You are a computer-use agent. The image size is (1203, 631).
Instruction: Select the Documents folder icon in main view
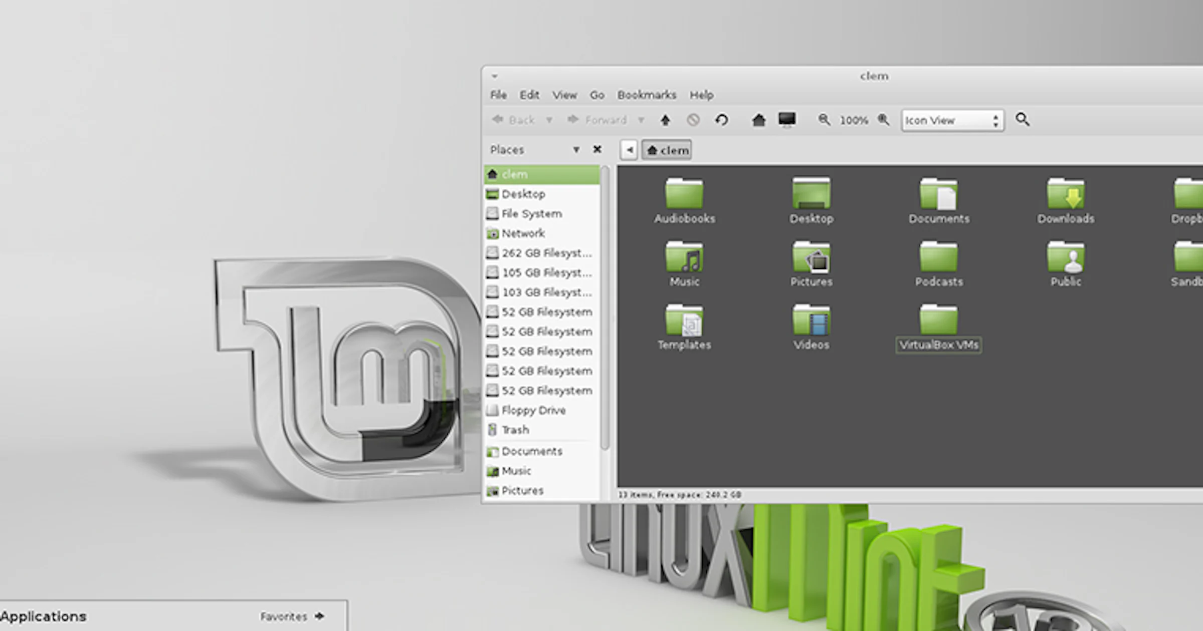point(939,200)
